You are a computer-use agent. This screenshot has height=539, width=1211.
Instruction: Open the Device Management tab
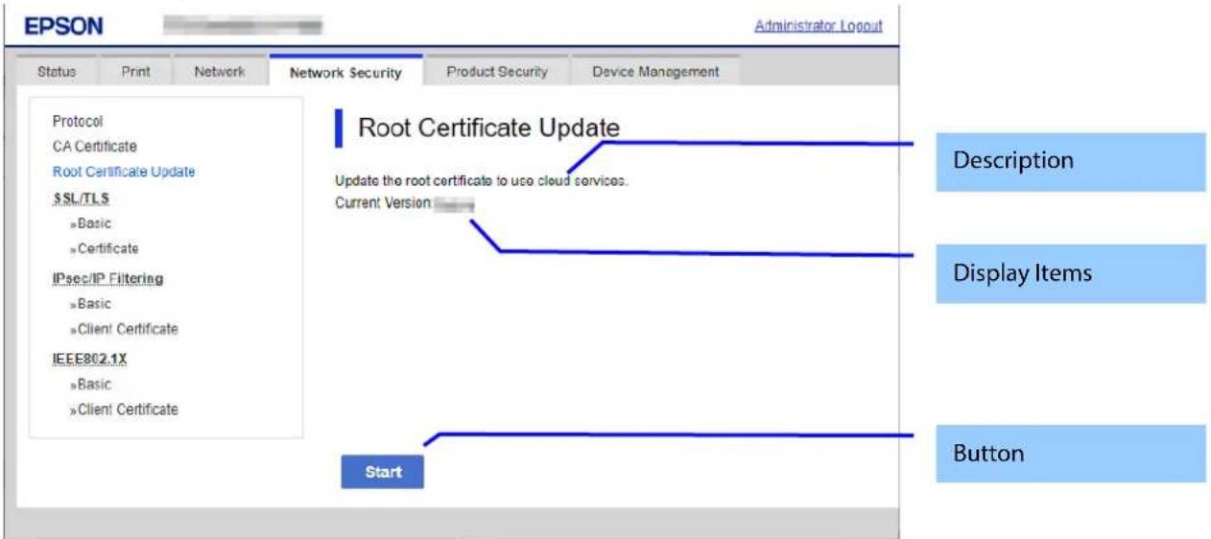(x=655, y=72)
